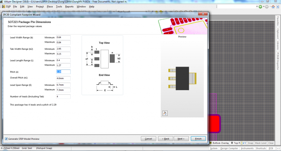Go back with the Back button
Image resolution: width=281 pixels, height=151 pixels.
(x=166, y=139)
